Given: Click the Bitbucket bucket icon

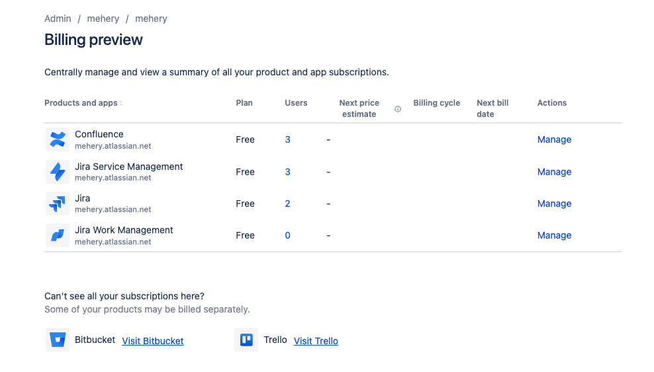Looking at the screenshot, I should [58, 340].
